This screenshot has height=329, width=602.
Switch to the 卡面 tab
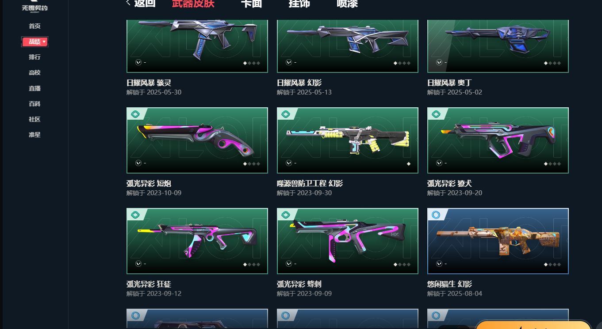251,4
